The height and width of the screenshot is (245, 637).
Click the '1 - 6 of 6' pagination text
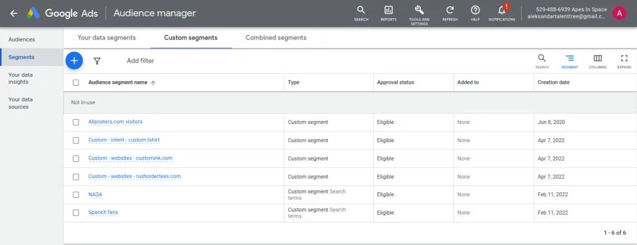615,233
